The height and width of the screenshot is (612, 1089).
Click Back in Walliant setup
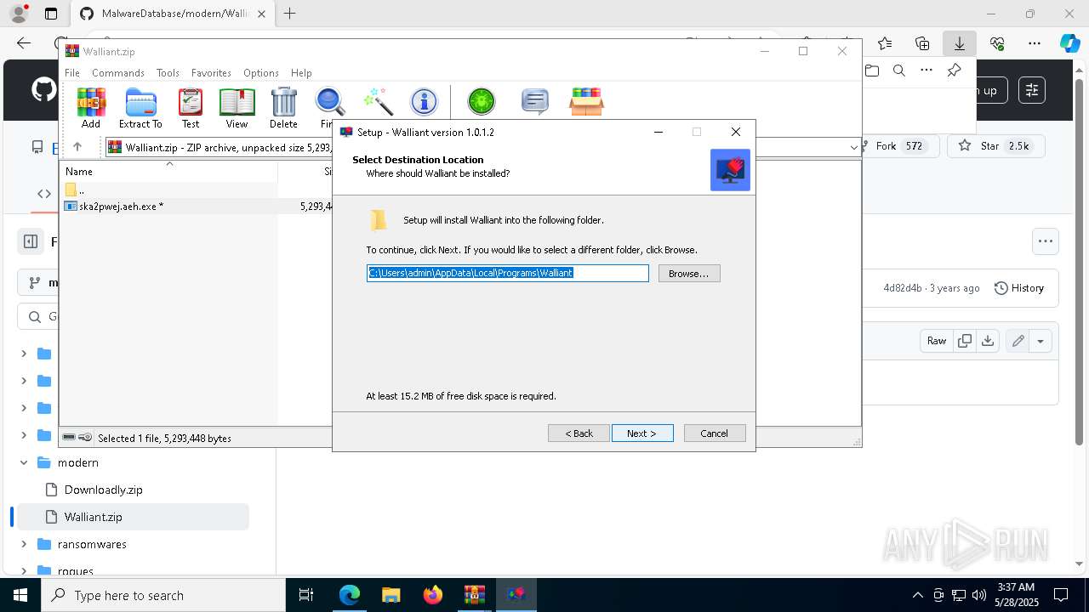579,433
